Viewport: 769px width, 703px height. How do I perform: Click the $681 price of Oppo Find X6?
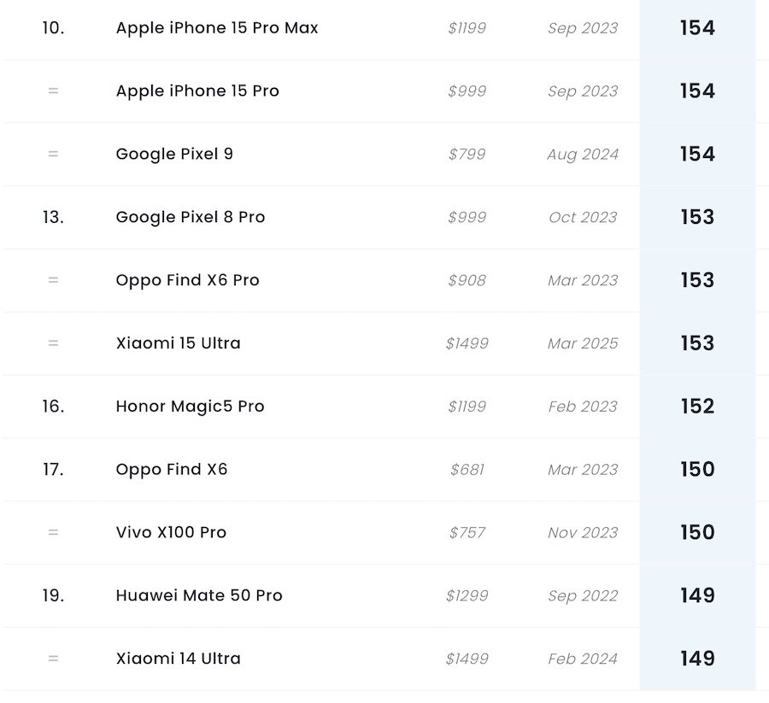point(467,470)
